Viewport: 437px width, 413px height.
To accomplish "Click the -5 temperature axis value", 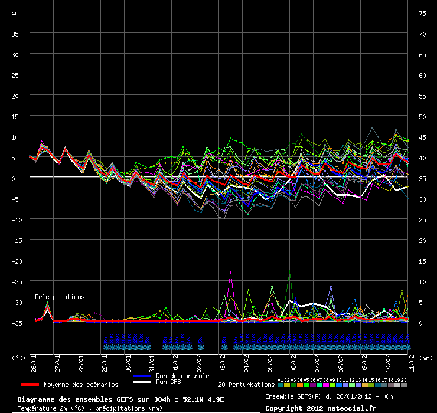I will (15, 199).
